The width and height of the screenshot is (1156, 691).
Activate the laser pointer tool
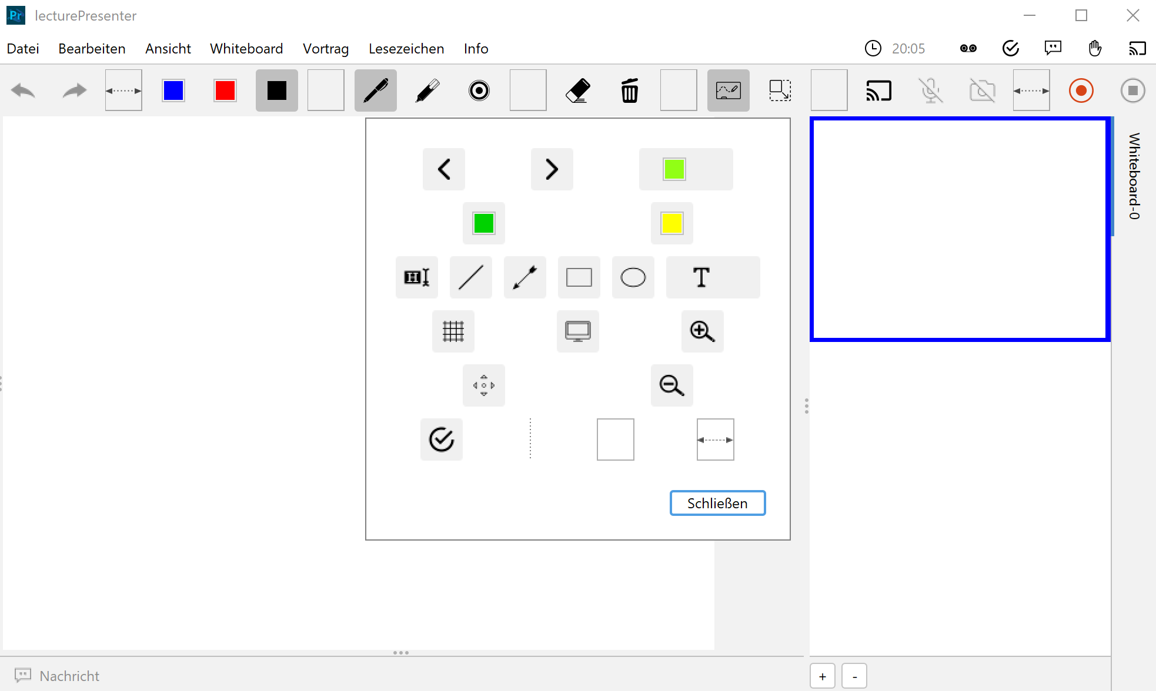(x=479, y=90)
